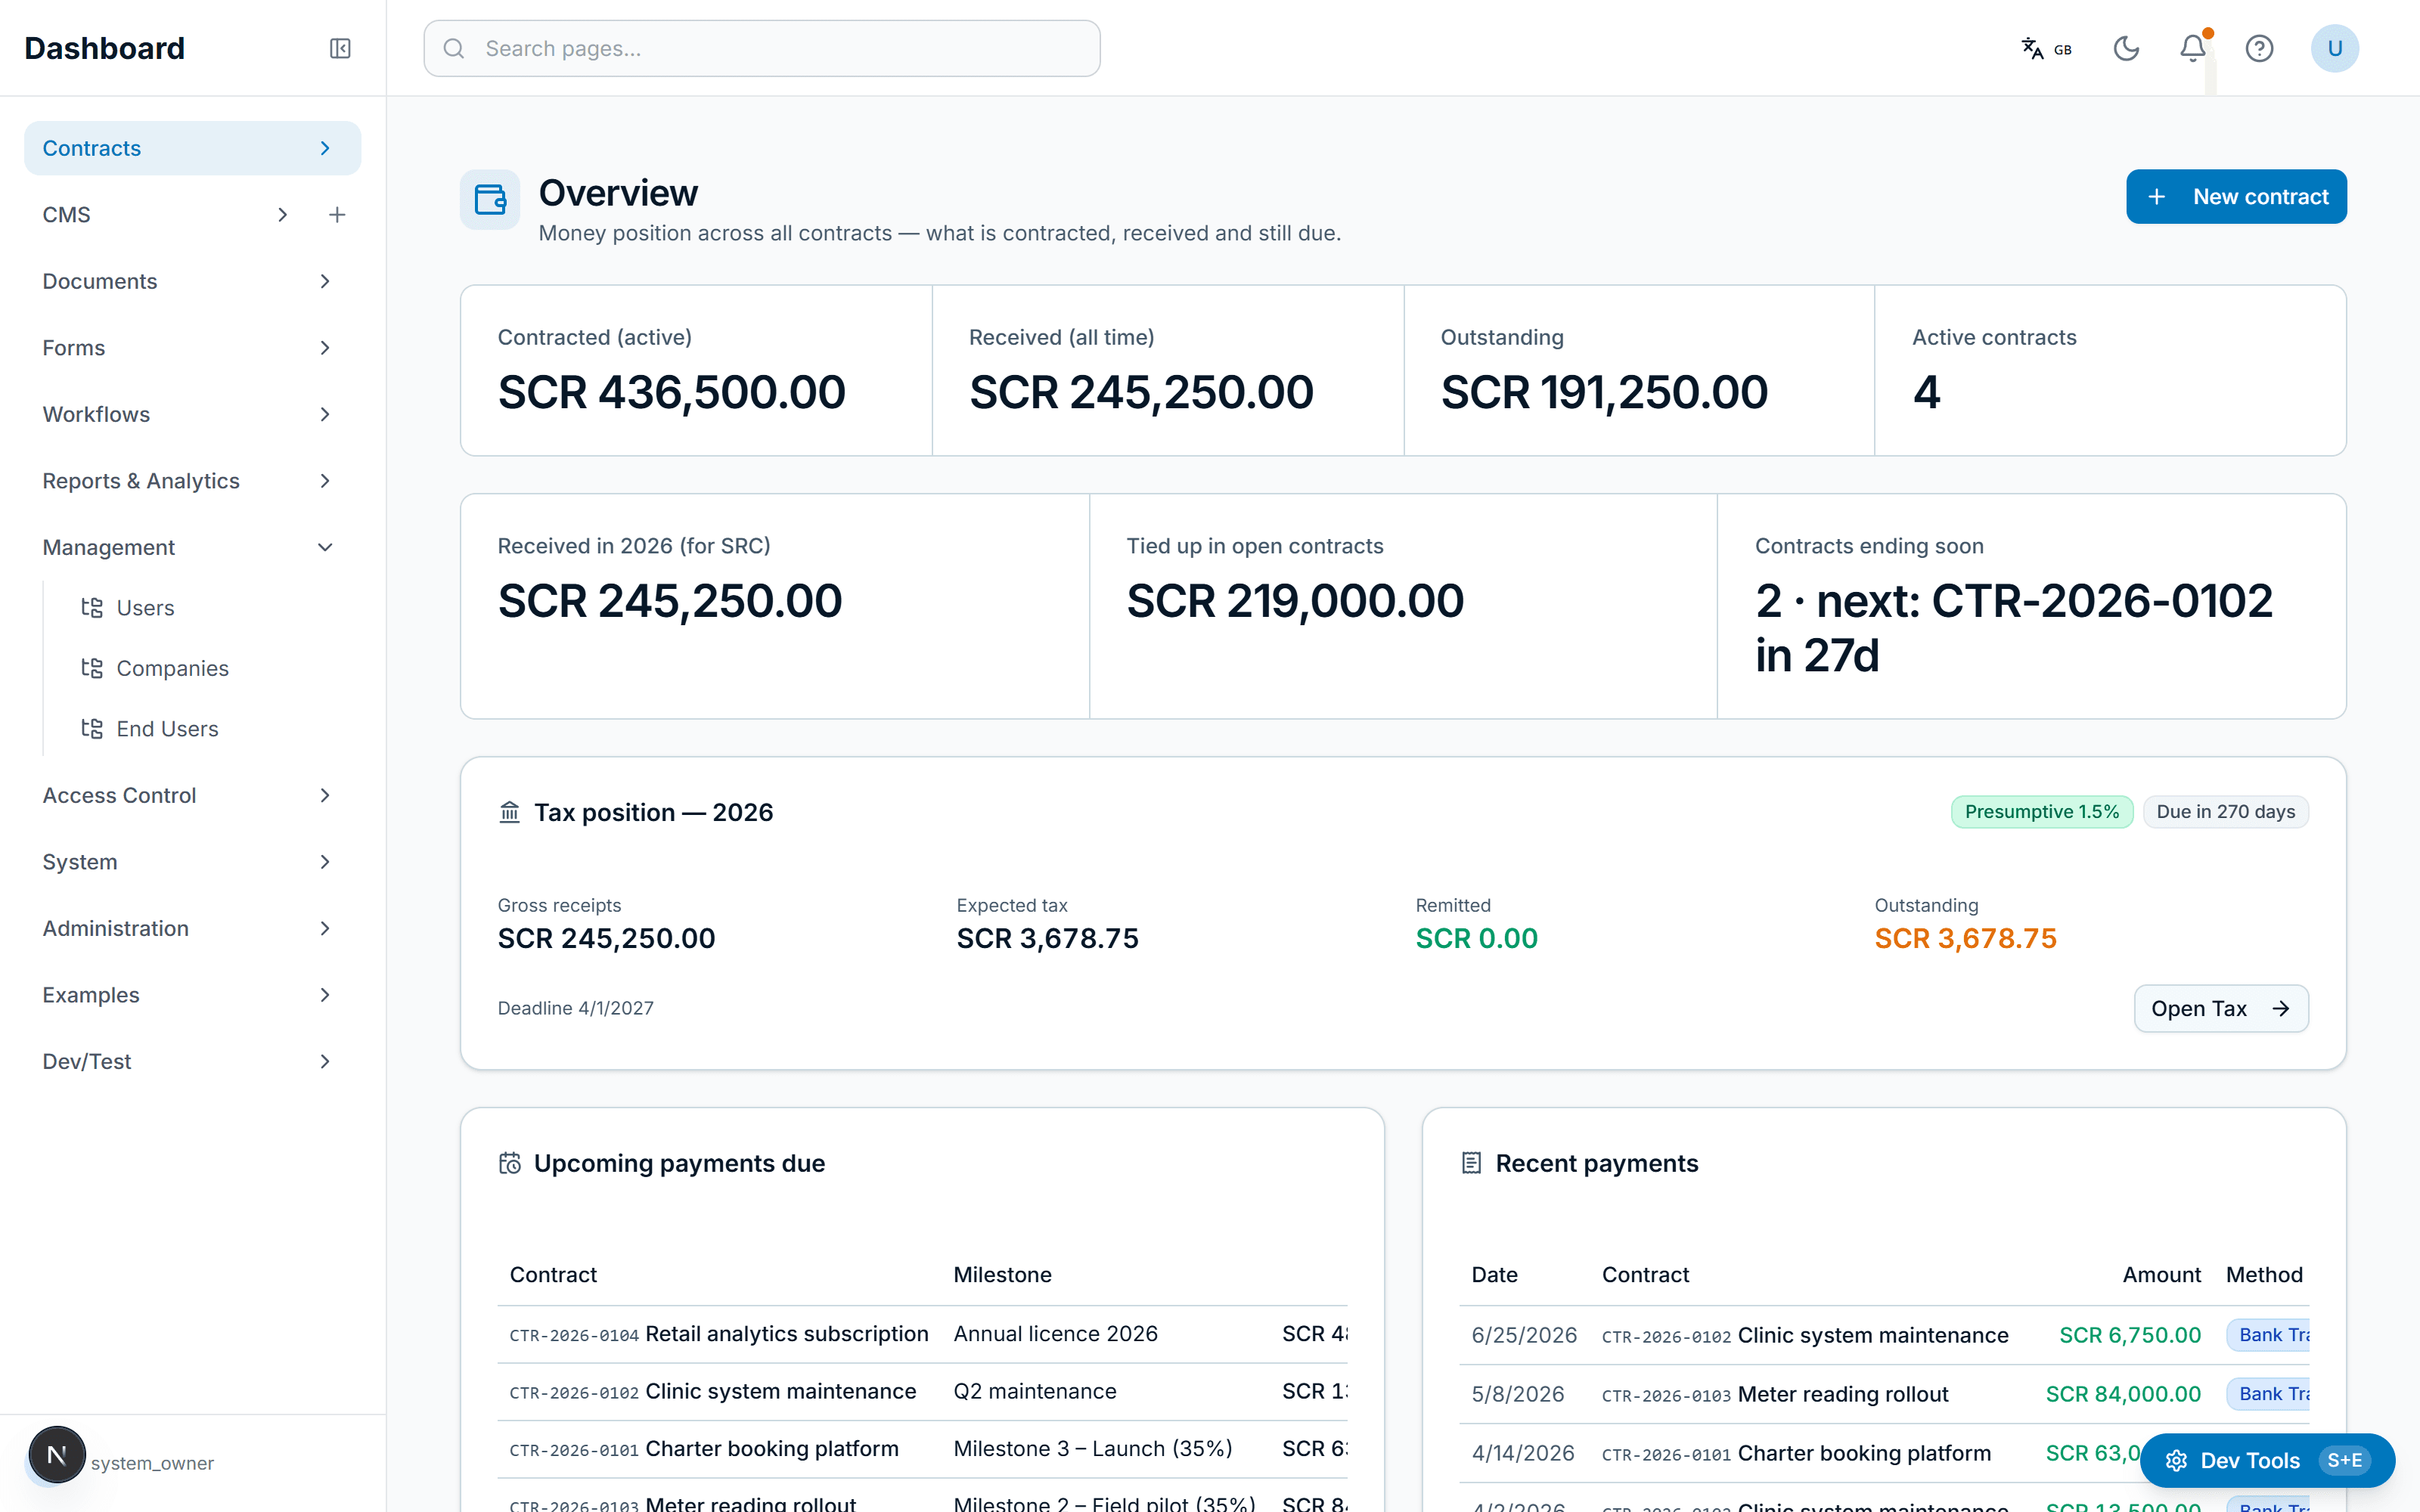Expand the Documents chevron
Screen dimensions: 2420x1512
tap(325, 282)
